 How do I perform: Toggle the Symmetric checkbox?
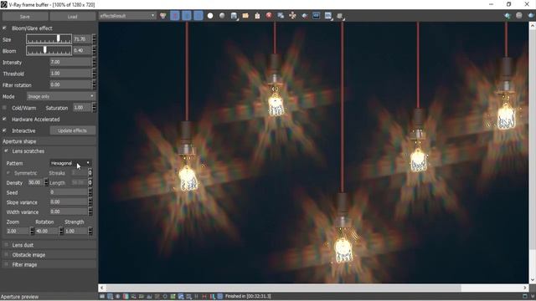[8, 173]
